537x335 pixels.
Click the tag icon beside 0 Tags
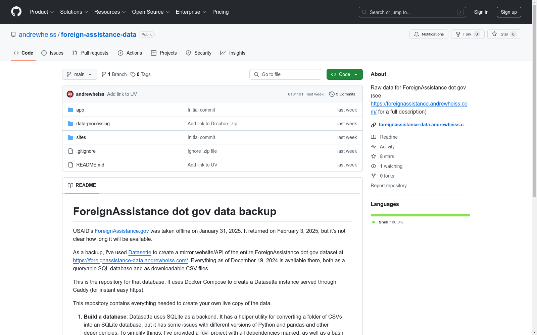pyautogui.click(x=133, y=74)
